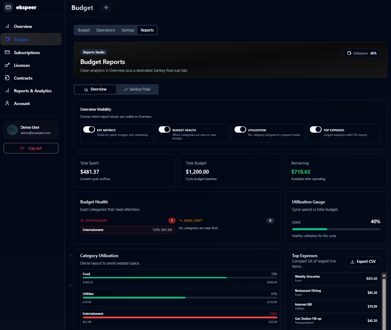The width and height of the screenshot is (391, 330).
Task: Select the Operations tab
Action: coord(106,30)
